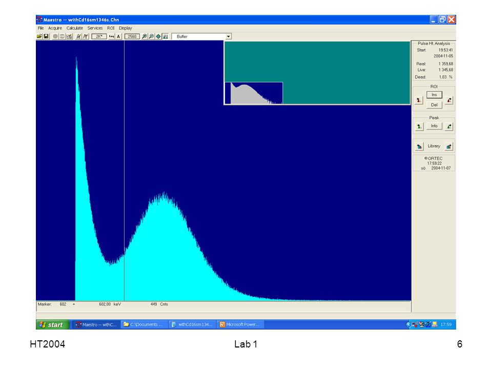Click the MCB-to-buffer copy icon

click(x=79, y=36)
